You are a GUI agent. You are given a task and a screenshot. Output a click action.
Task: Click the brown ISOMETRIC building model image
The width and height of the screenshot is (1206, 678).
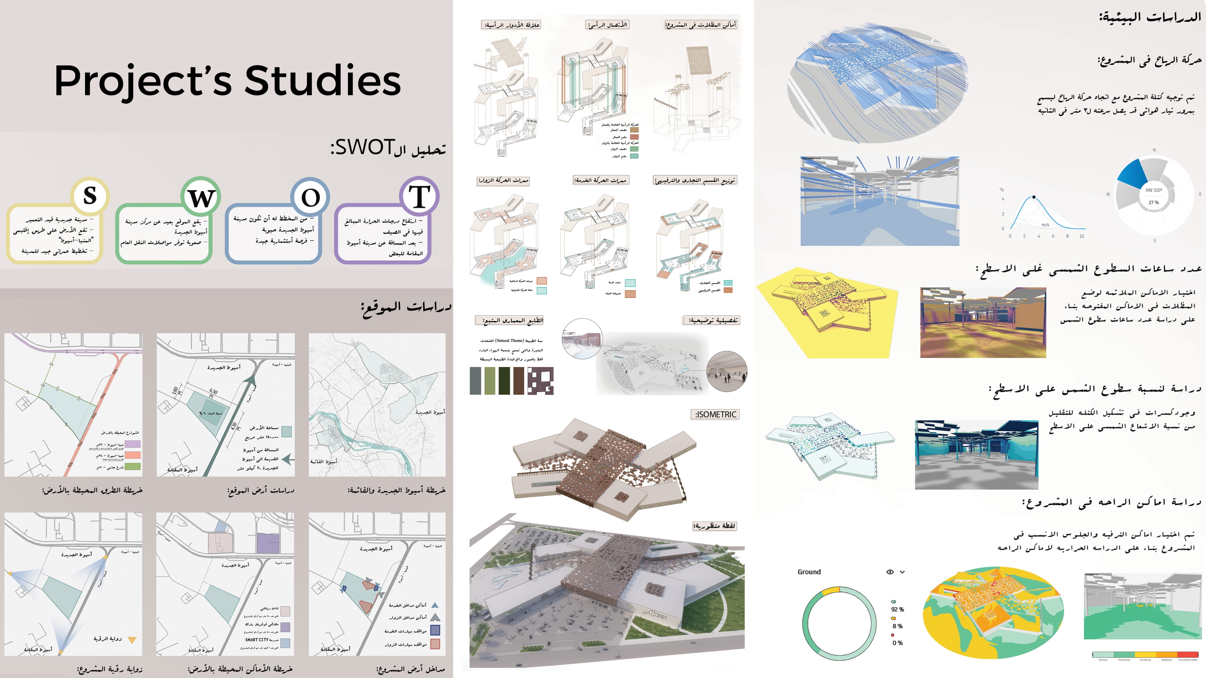pos(604,469)
